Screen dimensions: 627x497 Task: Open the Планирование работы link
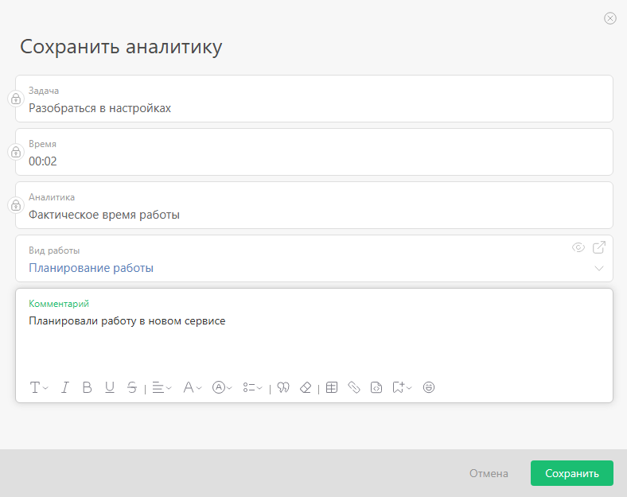point(92,268)
